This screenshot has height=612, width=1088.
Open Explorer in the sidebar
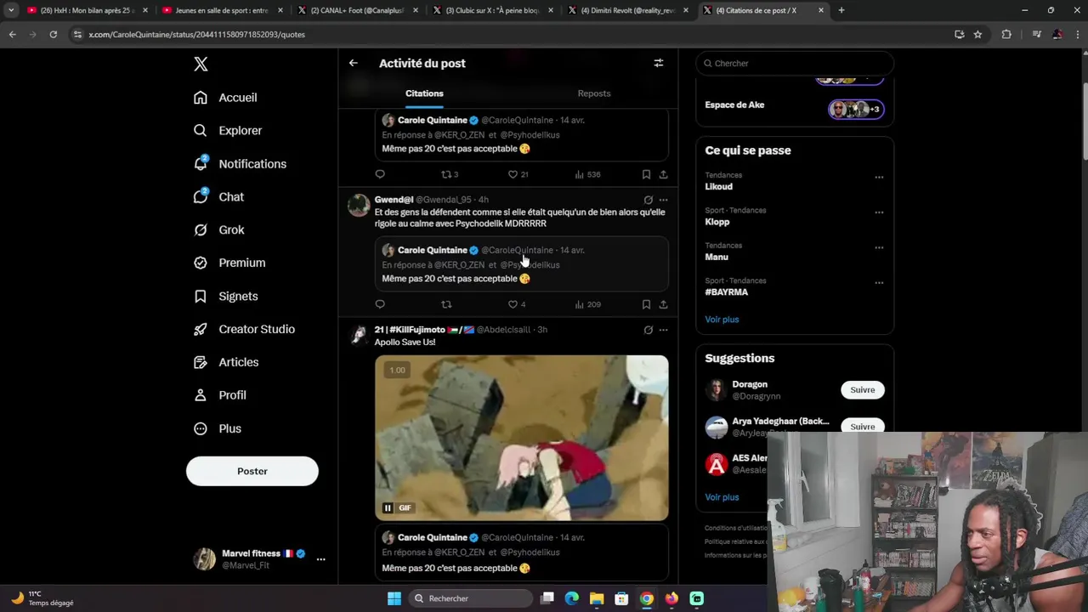point(228,131)
